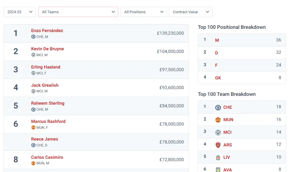Expand the All Teams dropdown
Image resolution: width=289 pixels, height=172 pixels.
tap(78, 12)
